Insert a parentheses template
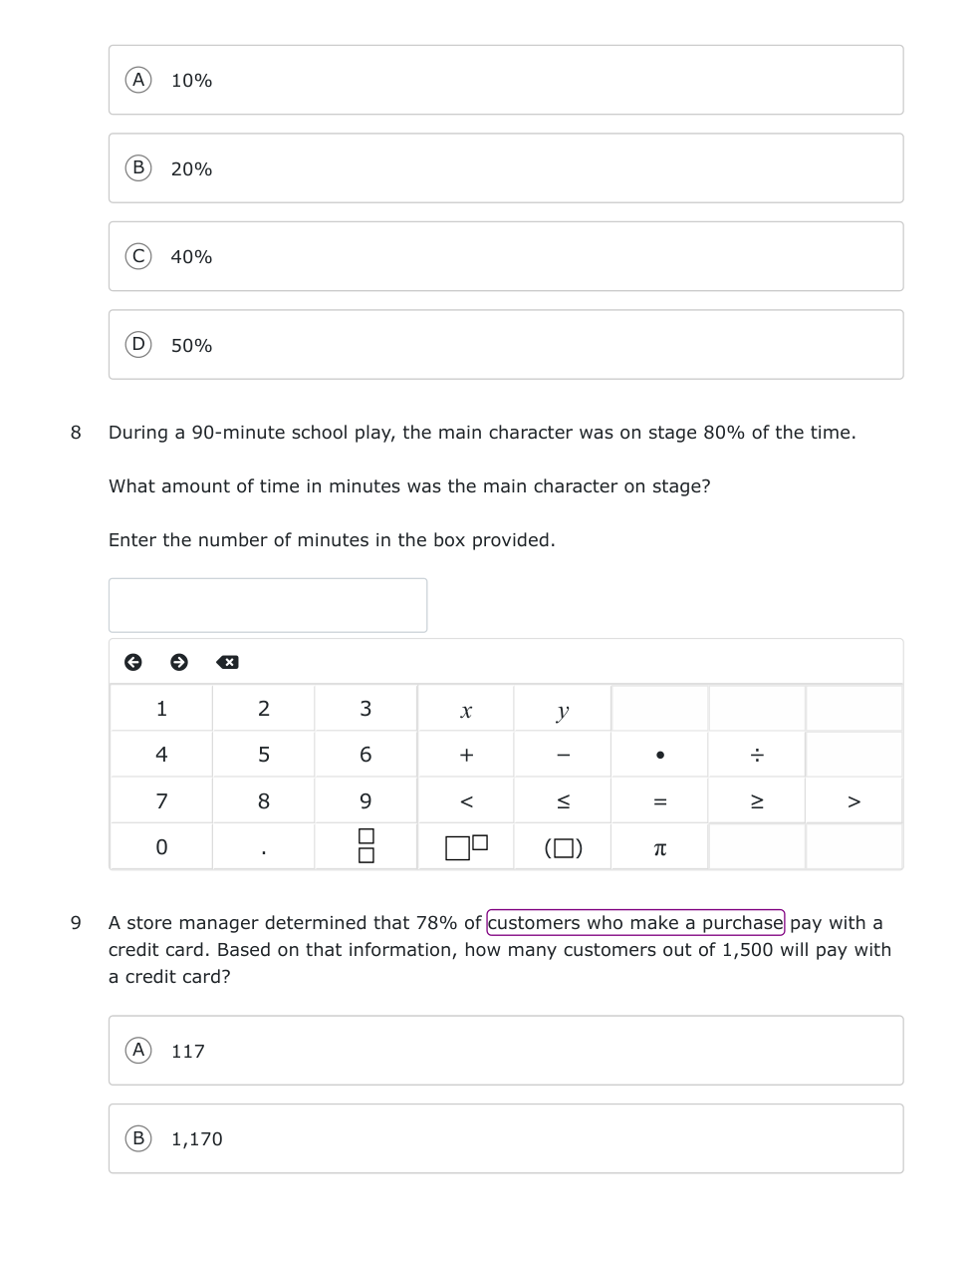 click(x=563, y=847)
